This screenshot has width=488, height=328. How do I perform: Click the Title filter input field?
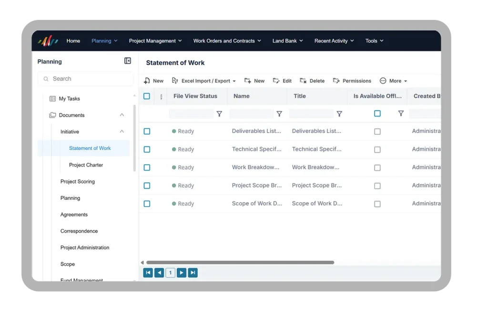[312, 114]
